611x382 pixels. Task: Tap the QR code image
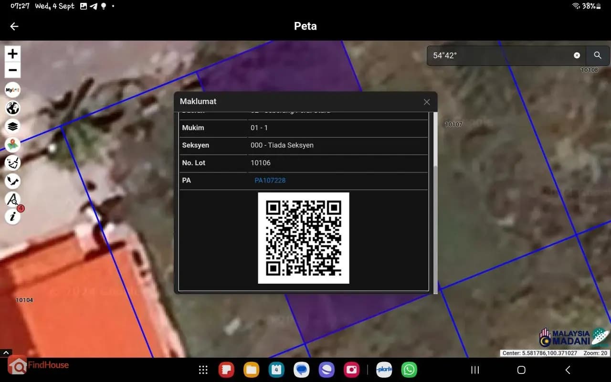[x=304, y=238]
